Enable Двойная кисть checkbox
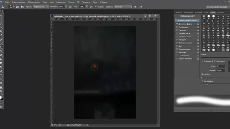 [177, 33]
